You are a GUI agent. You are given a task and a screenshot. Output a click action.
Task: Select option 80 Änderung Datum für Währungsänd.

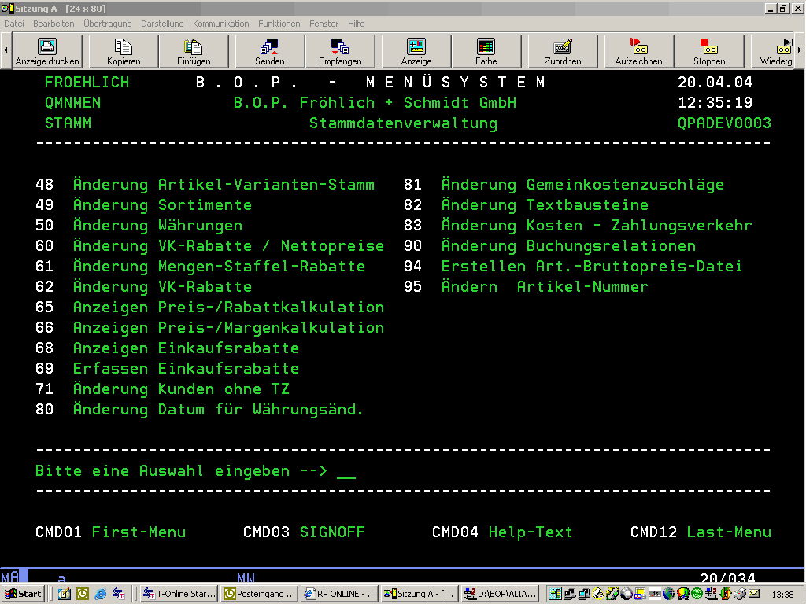pos(199,410)
